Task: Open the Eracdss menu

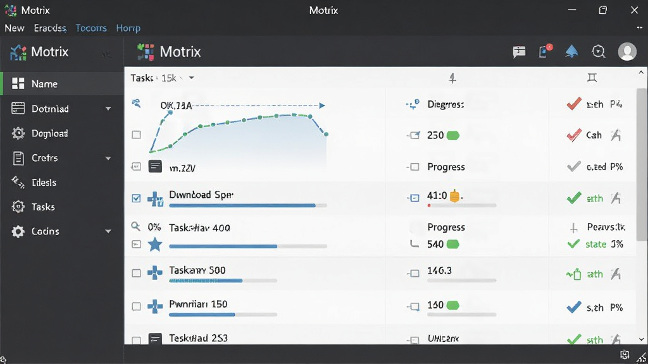Action: point(50,28)
